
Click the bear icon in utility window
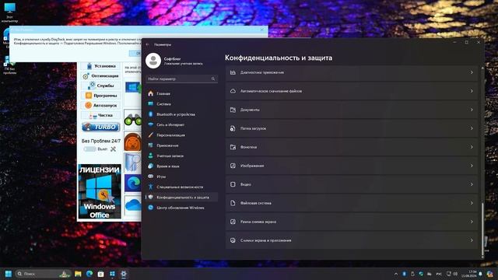[133, 142]
